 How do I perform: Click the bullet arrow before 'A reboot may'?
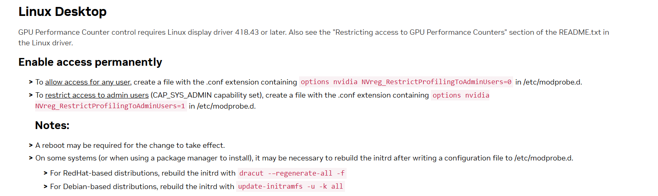(31, 145)
